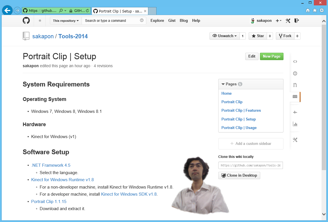Image resolution: width=328 pixels, height=222 pixels.
Task: Click the browser address bar URL
Action: [43, 10]
